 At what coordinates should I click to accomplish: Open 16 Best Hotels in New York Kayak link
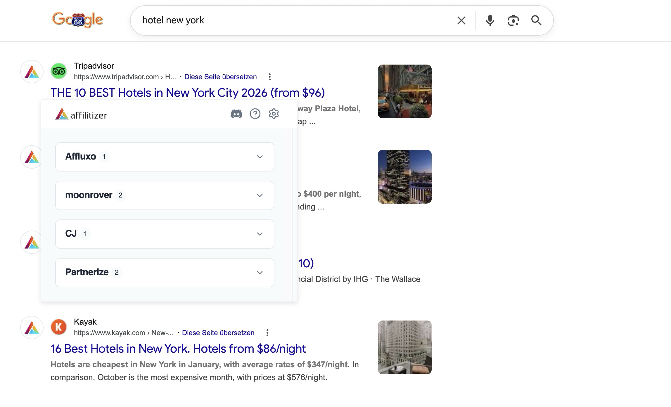pos(178,349)
